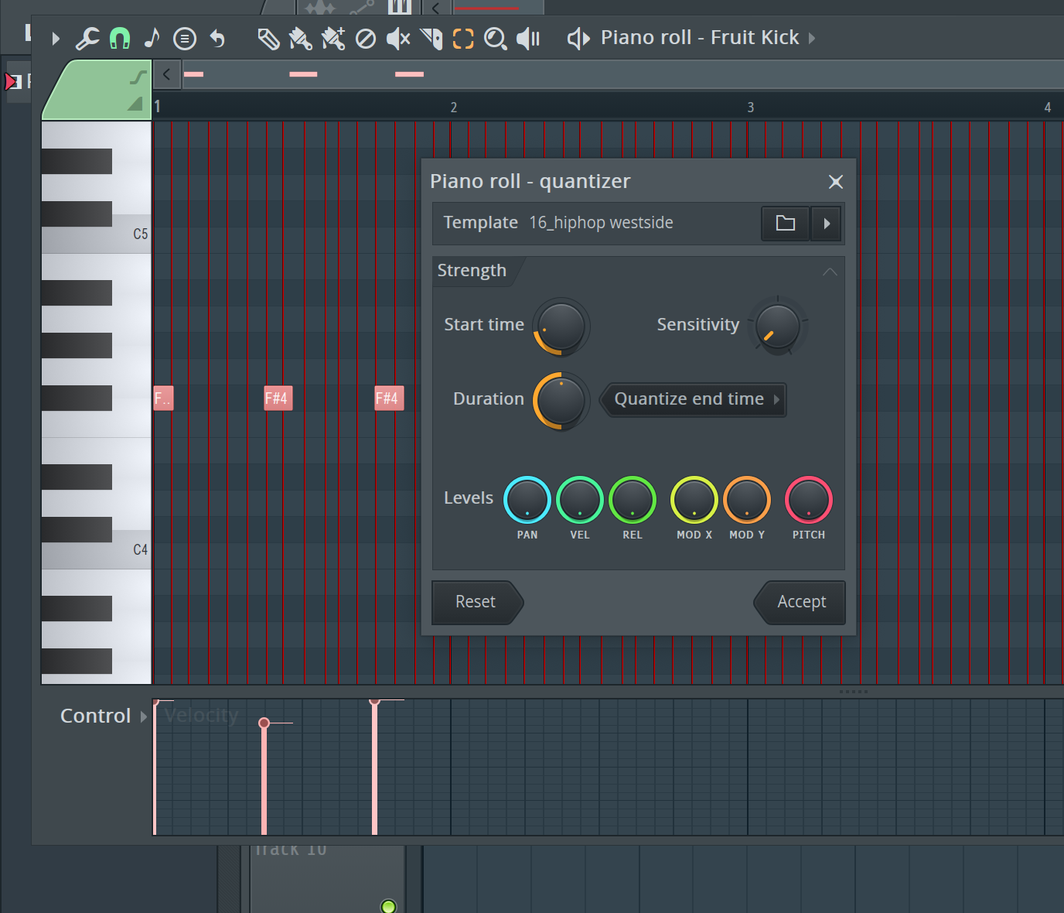Select the second F#4 note

[x=278, y=398]
